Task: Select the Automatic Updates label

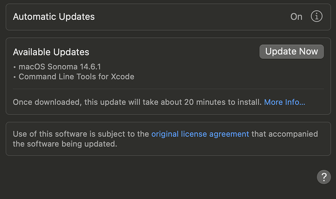Action: [54, 17]
